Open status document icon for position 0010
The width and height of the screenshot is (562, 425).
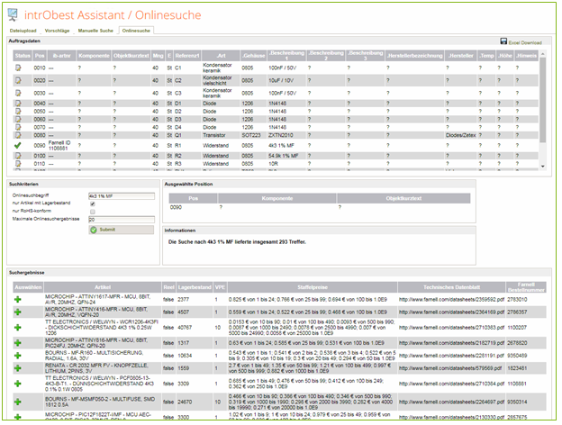pyautogui.click(x=18, y=68)
